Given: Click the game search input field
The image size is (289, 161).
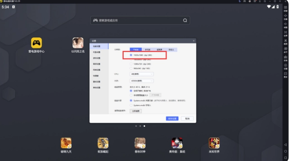Looking at the screenshot, I should coord(140,20).
